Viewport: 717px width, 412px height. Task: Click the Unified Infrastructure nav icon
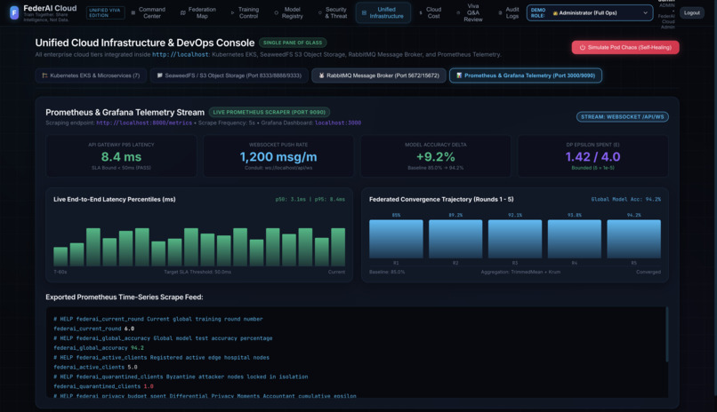tap(364, 12)
